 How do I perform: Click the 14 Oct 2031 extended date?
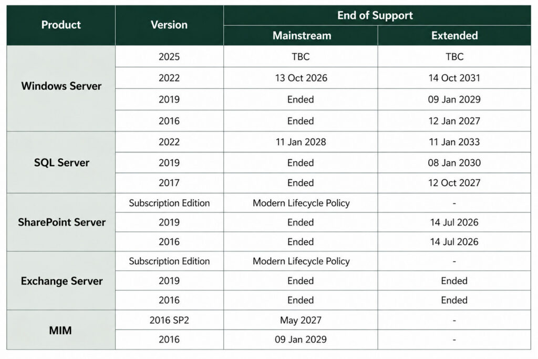[454, 78]
